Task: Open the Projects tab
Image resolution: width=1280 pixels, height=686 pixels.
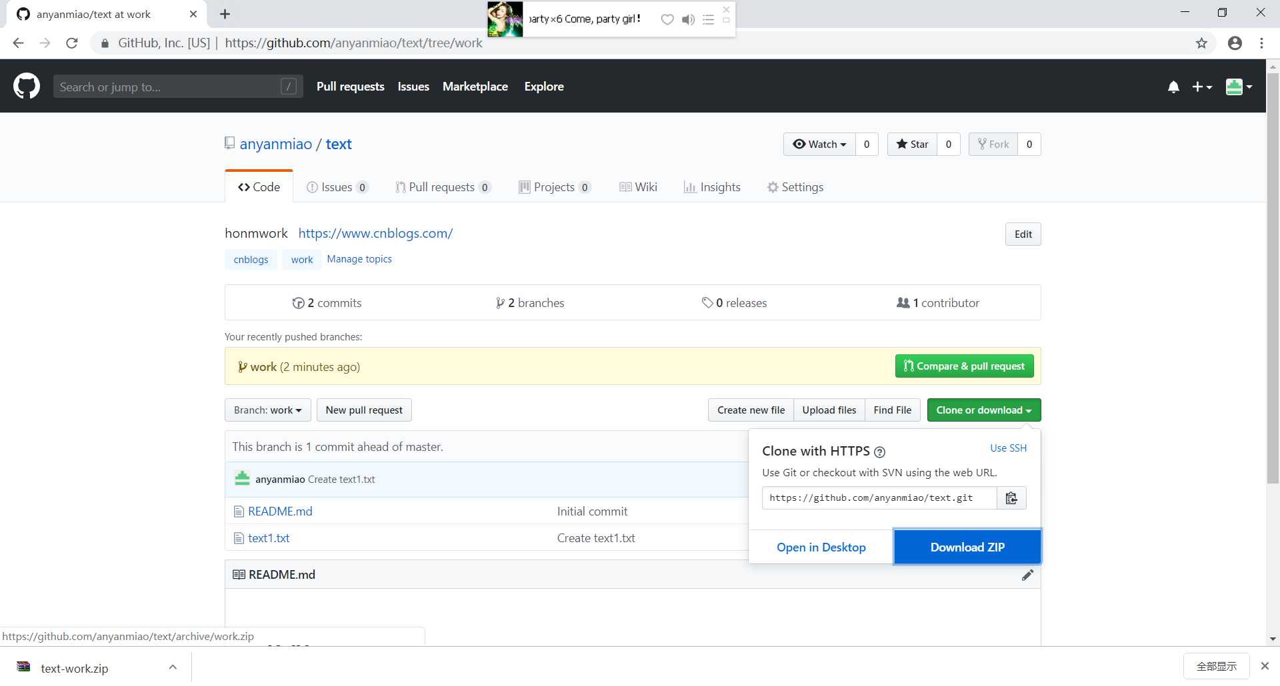Action: click(x=555, y=187)
